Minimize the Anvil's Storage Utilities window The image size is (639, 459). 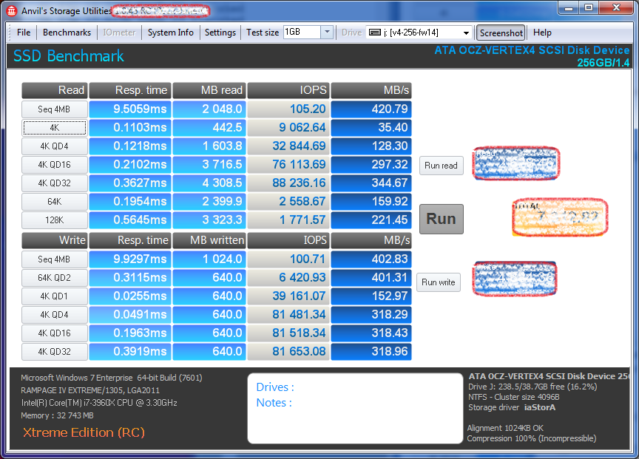point(569,7)
